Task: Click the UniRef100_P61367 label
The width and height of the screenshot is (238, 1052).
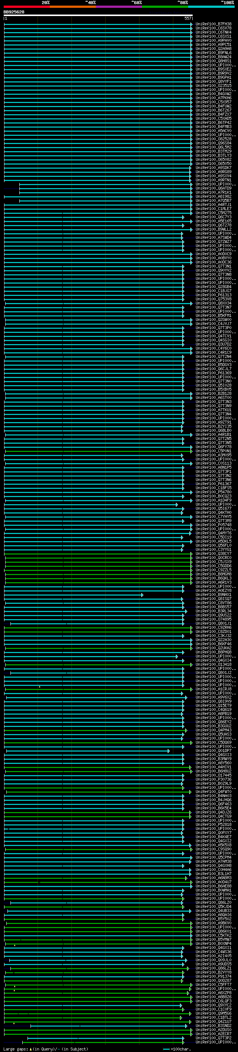Action: 213,484
